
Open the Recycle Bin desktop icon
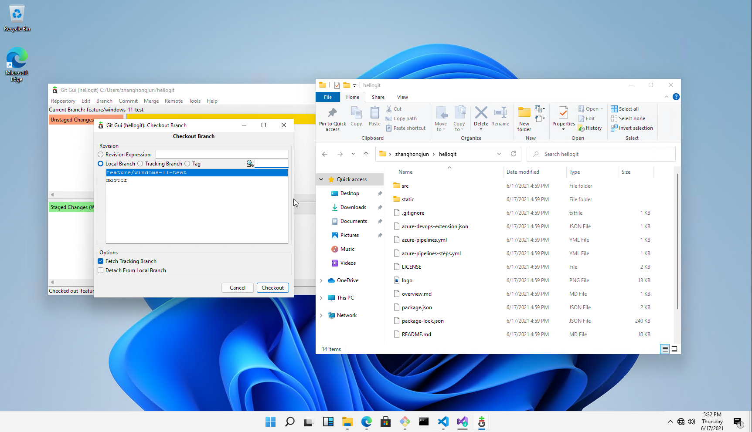pos(17,18)
